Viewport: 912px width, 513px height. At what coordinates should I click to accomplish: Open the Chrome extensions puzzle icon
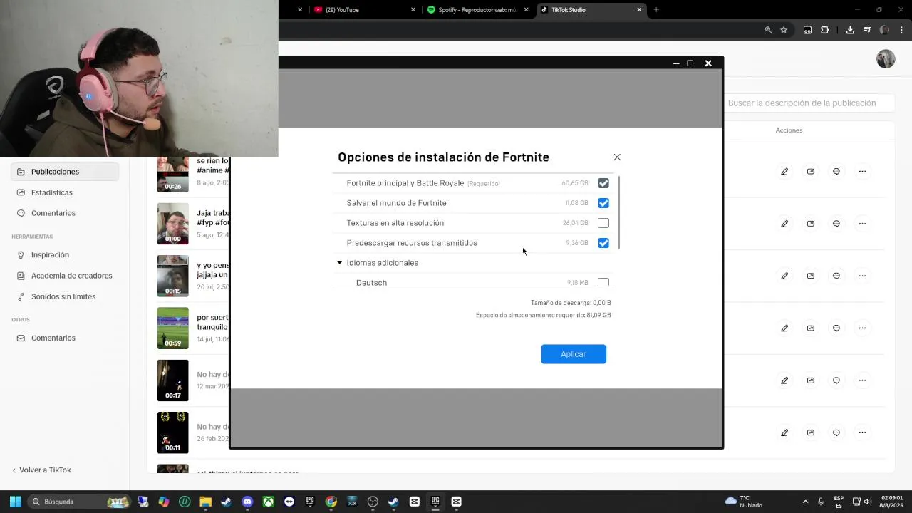825,30
